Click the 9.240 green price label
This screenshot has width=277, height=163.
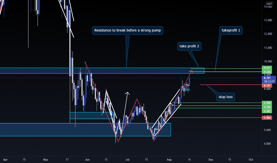(267, 72)
